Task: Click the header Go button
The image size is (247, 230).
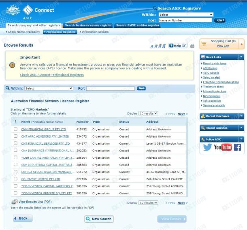Action: pyautogui.click(x=220, y=20)
